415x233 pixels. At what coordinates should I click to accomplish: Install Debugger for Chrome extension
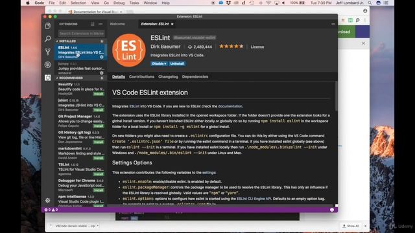99,190
